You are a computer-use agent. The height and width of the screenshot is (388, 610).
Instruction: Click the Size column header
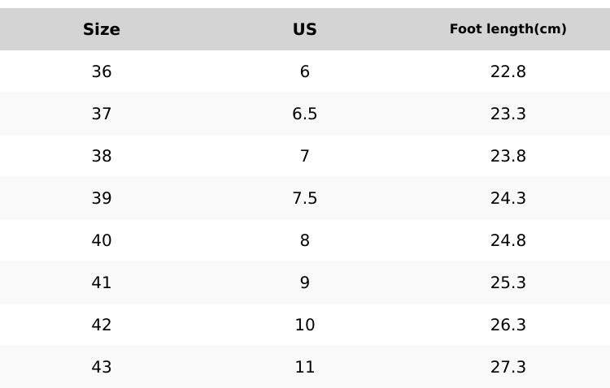click(102, 30)
